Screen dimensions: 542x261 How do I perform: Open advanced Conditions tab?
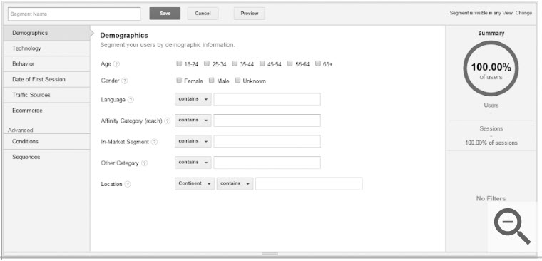pos(46,141)
